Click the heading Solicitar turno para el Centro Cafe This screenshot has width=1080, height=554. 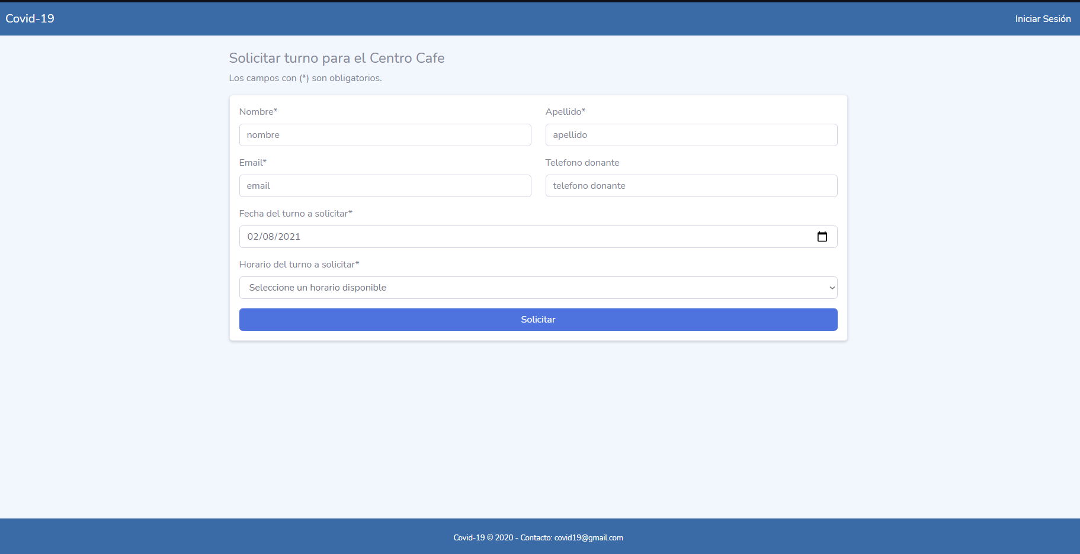click(x=337, y=58)
